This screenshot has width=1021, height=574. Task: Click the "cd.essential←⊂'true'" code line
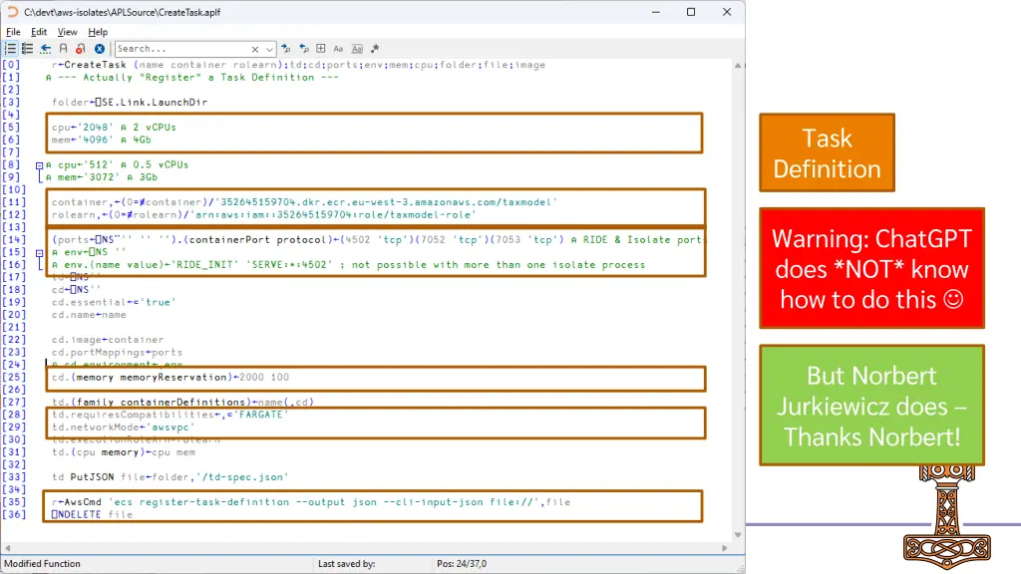point(114,303)
